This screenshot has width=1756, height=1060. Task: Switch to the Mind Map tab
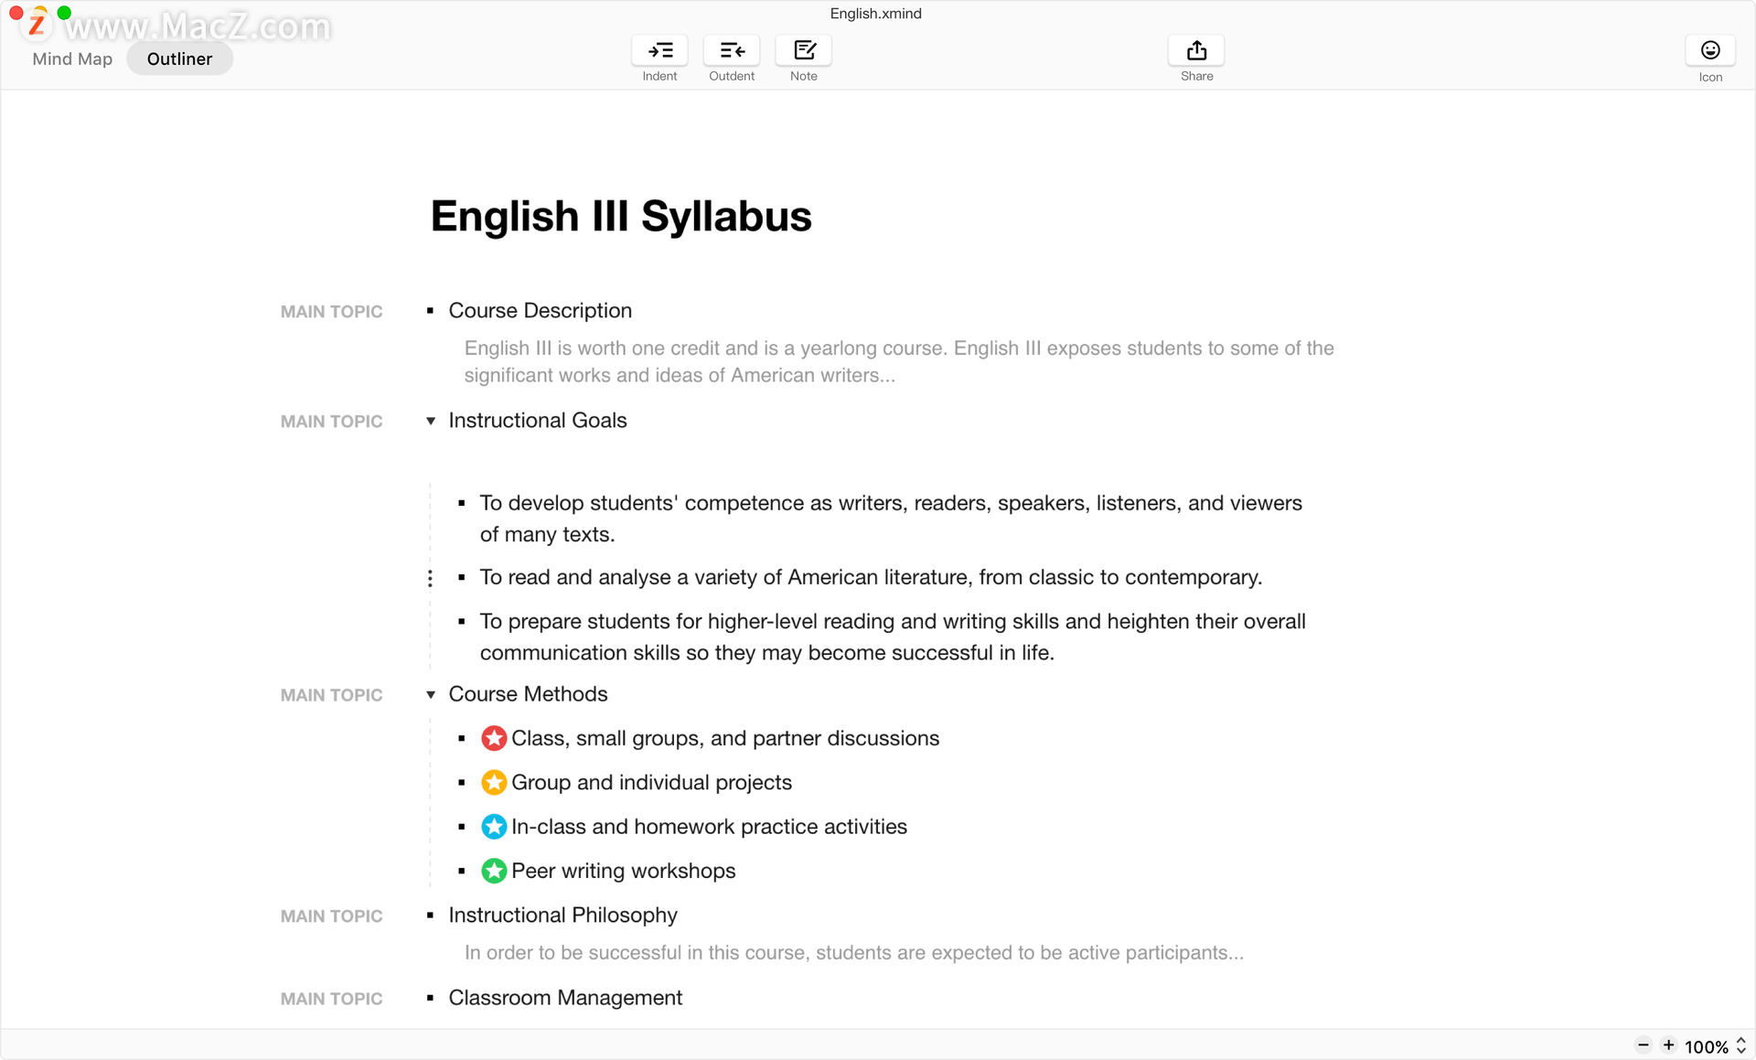[x=72, y=59]
